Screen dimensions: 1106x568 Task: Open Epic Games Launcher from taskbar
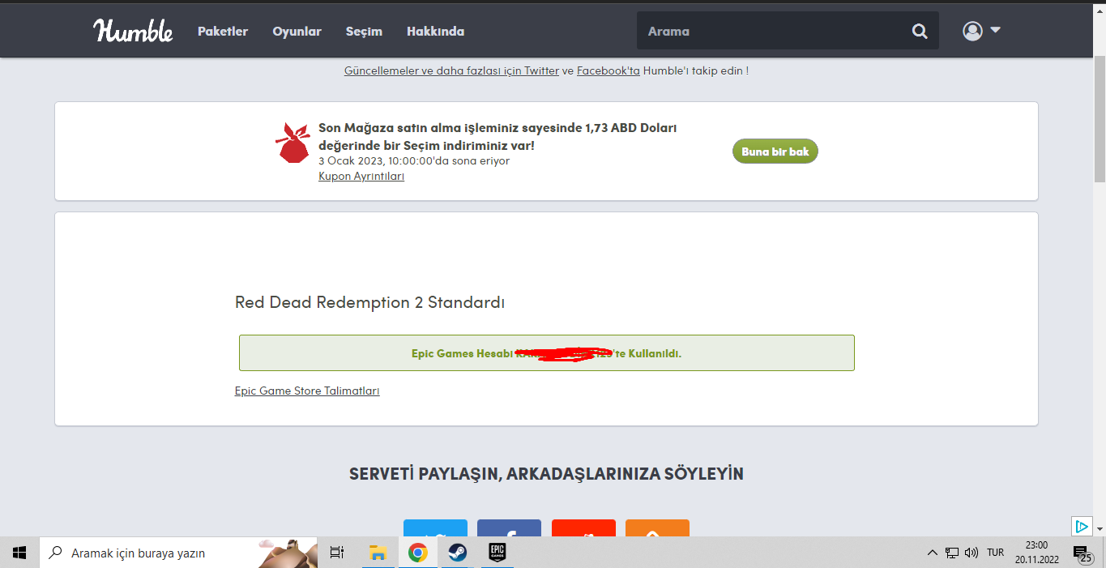tap(497, 553)
